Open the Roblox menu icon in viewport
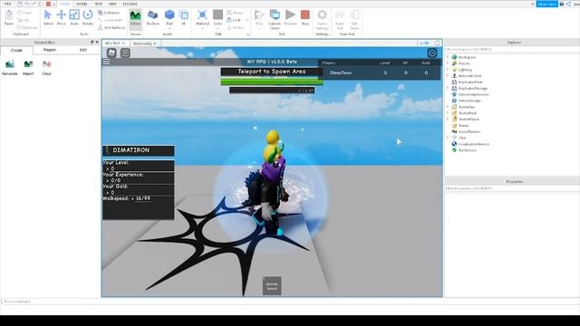Screen dimensions: 580x326 pyautogui.click(x=111, y=53)
